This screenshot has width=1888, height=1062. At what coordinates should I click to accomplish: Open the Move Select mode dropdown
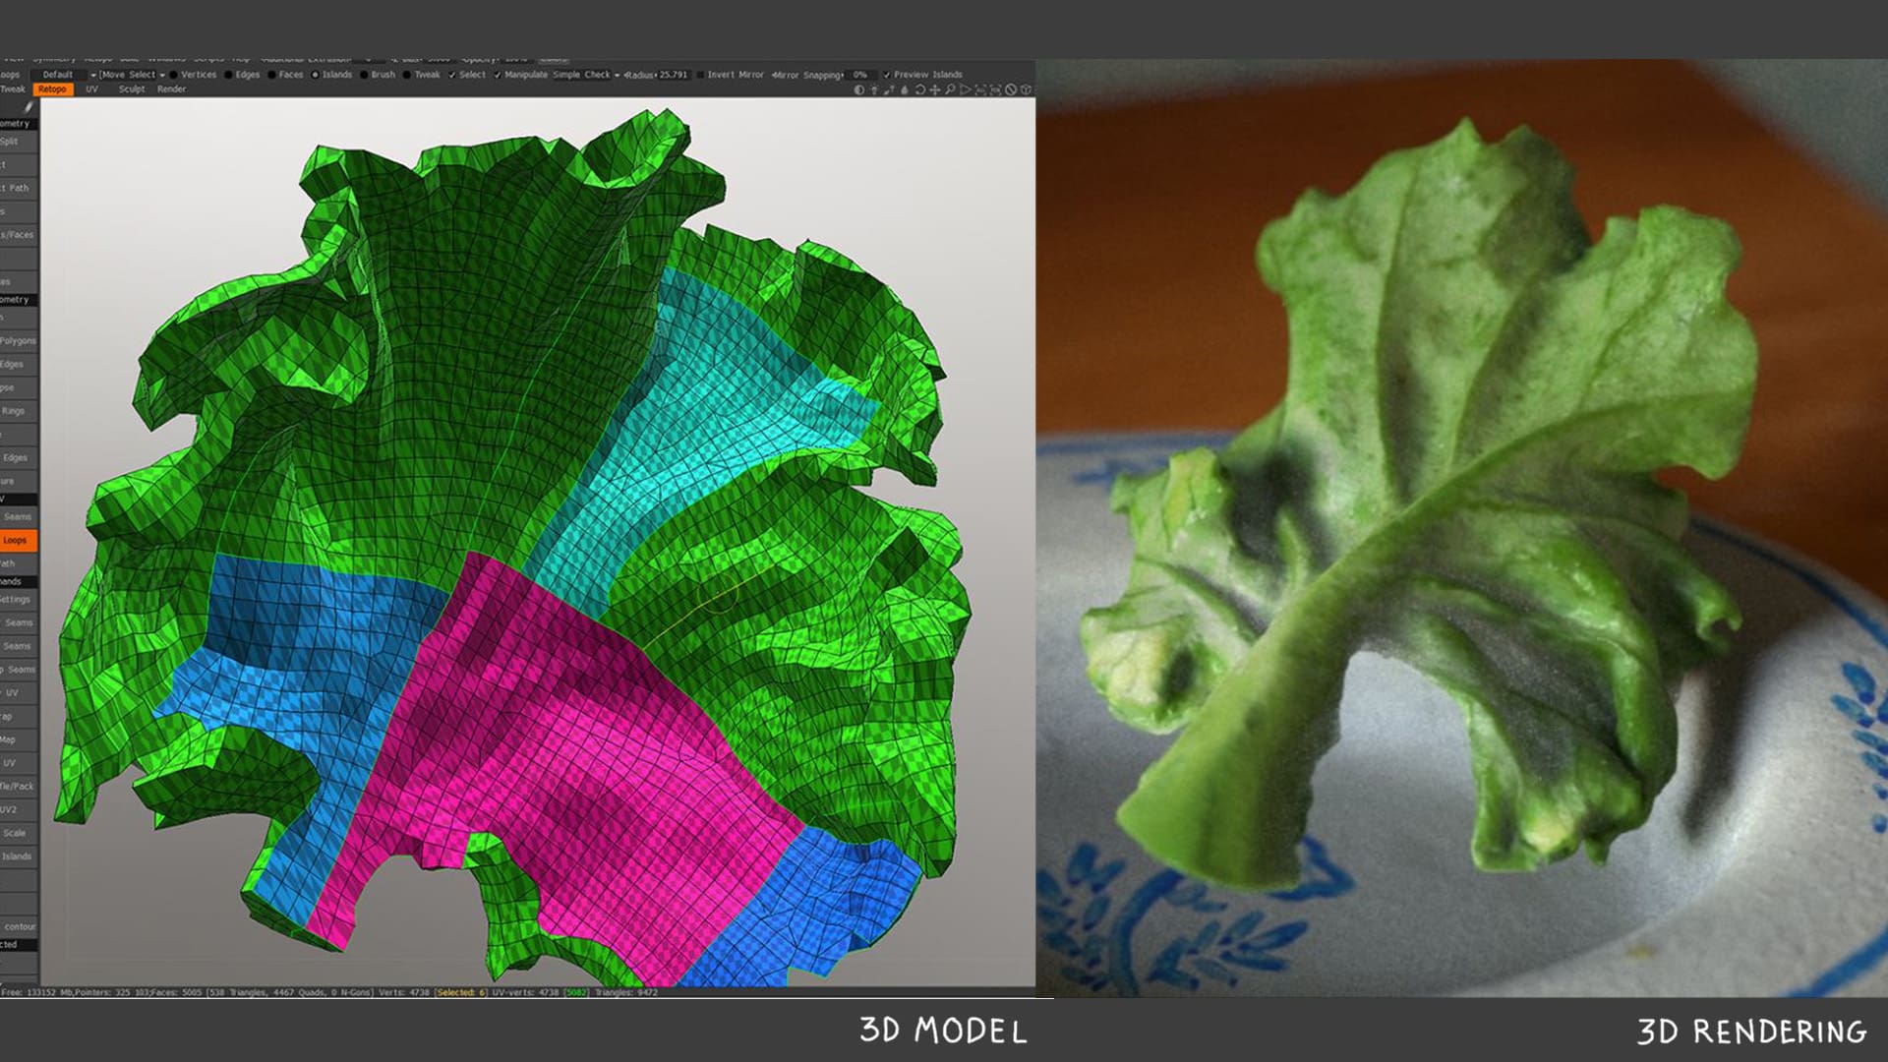pyautogui.click(x=131, y=75)
